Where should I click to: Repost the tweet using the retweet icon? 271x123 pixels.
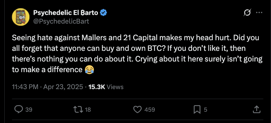78,109
